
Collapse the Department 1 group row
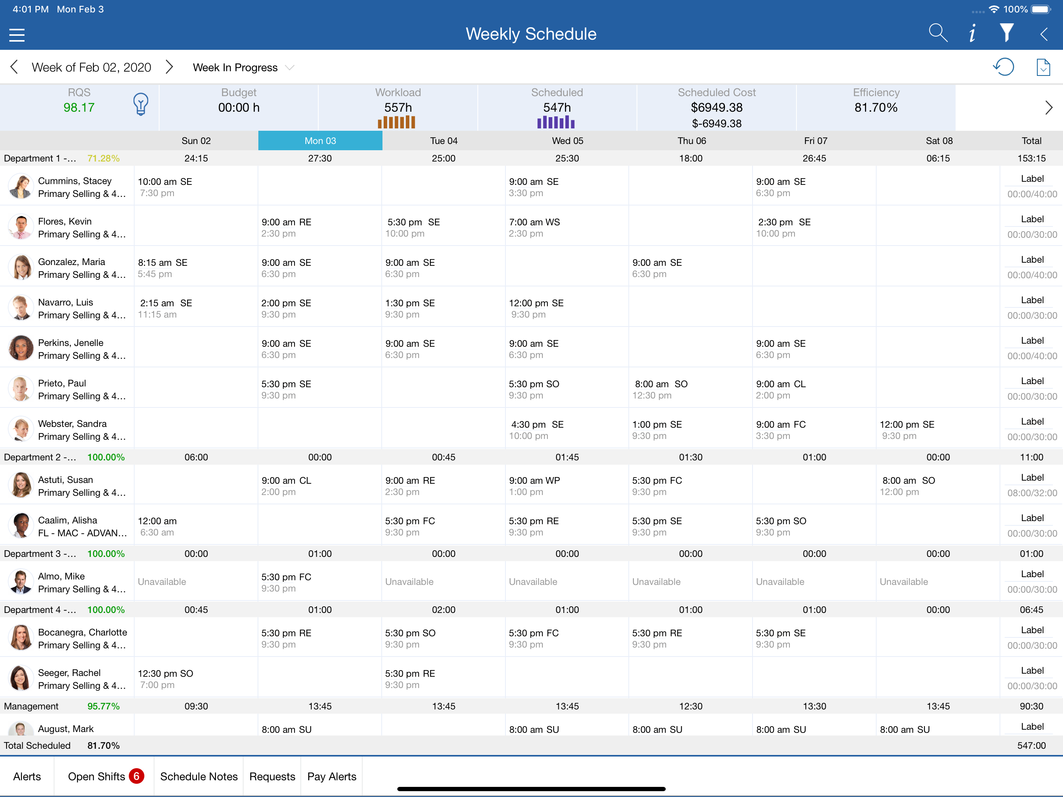click(531, 158)
